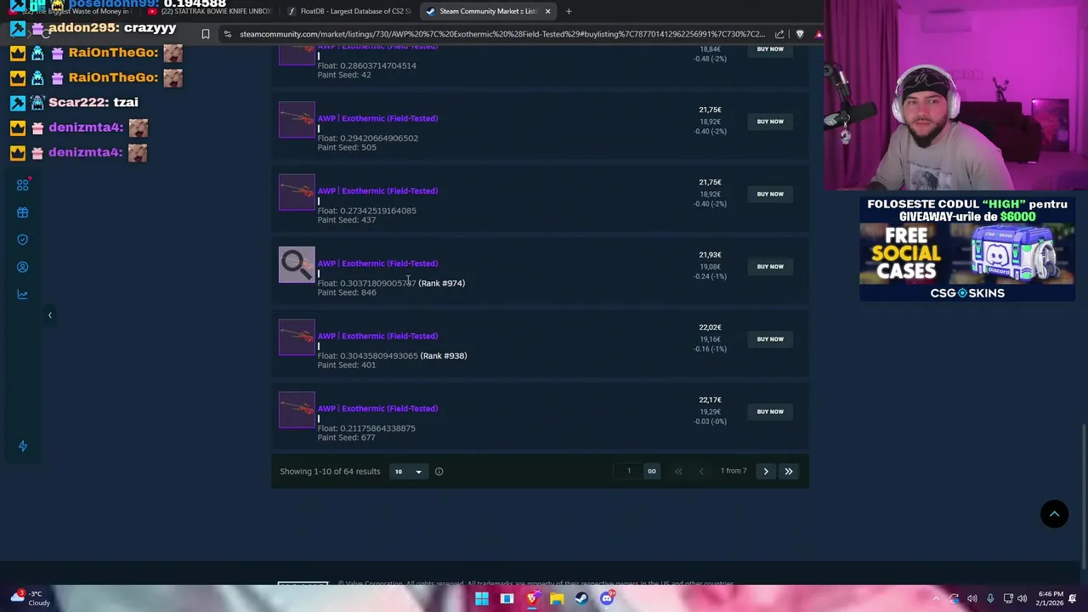Open a new browser tab with plus
This screenshot has width=1088, height=612.
(x=569, y=11)
